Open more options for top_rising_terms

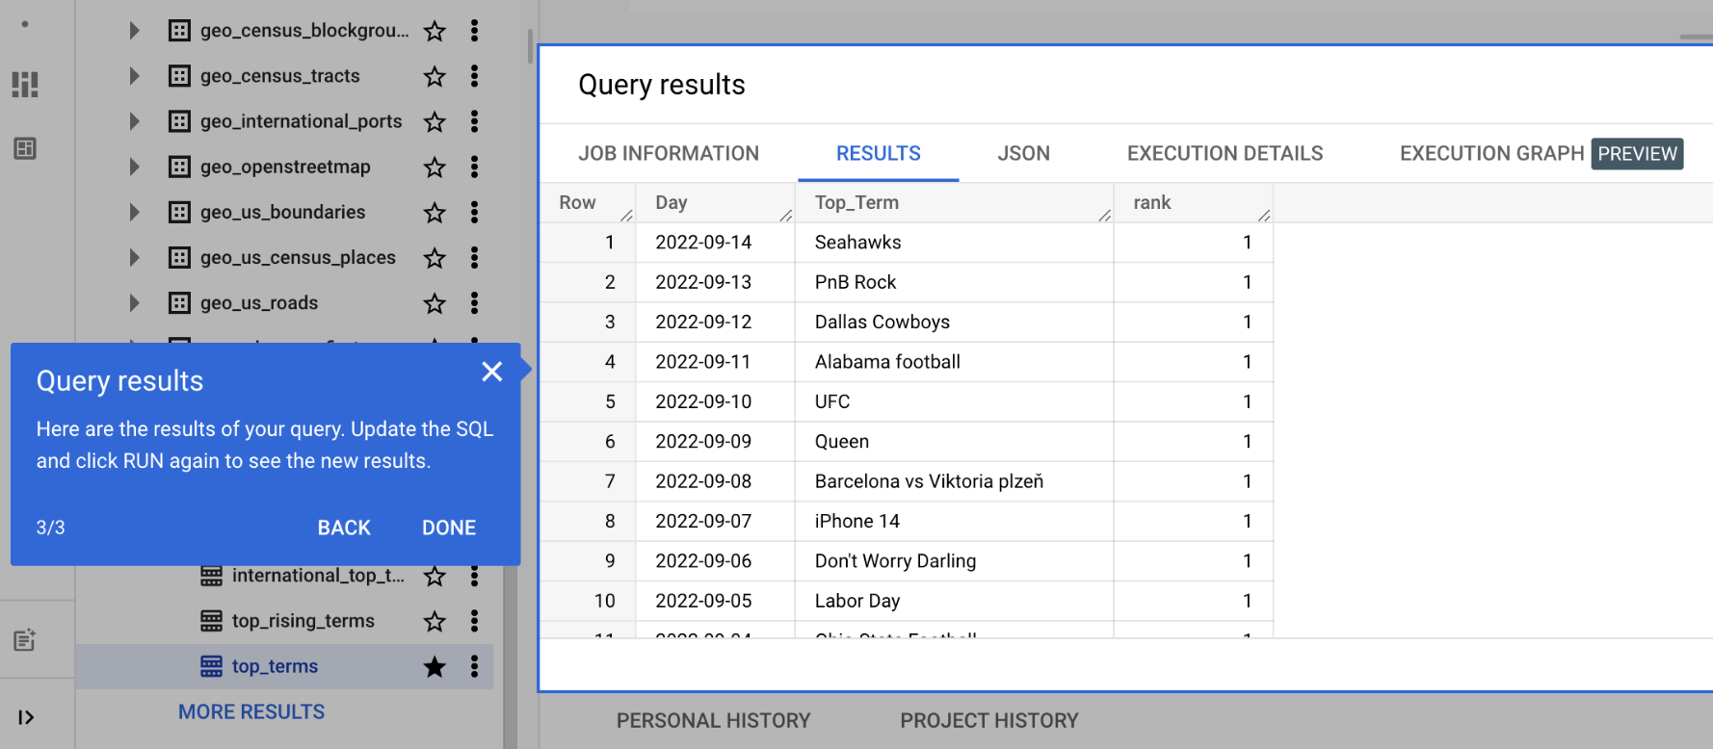[x=474, y=621]
